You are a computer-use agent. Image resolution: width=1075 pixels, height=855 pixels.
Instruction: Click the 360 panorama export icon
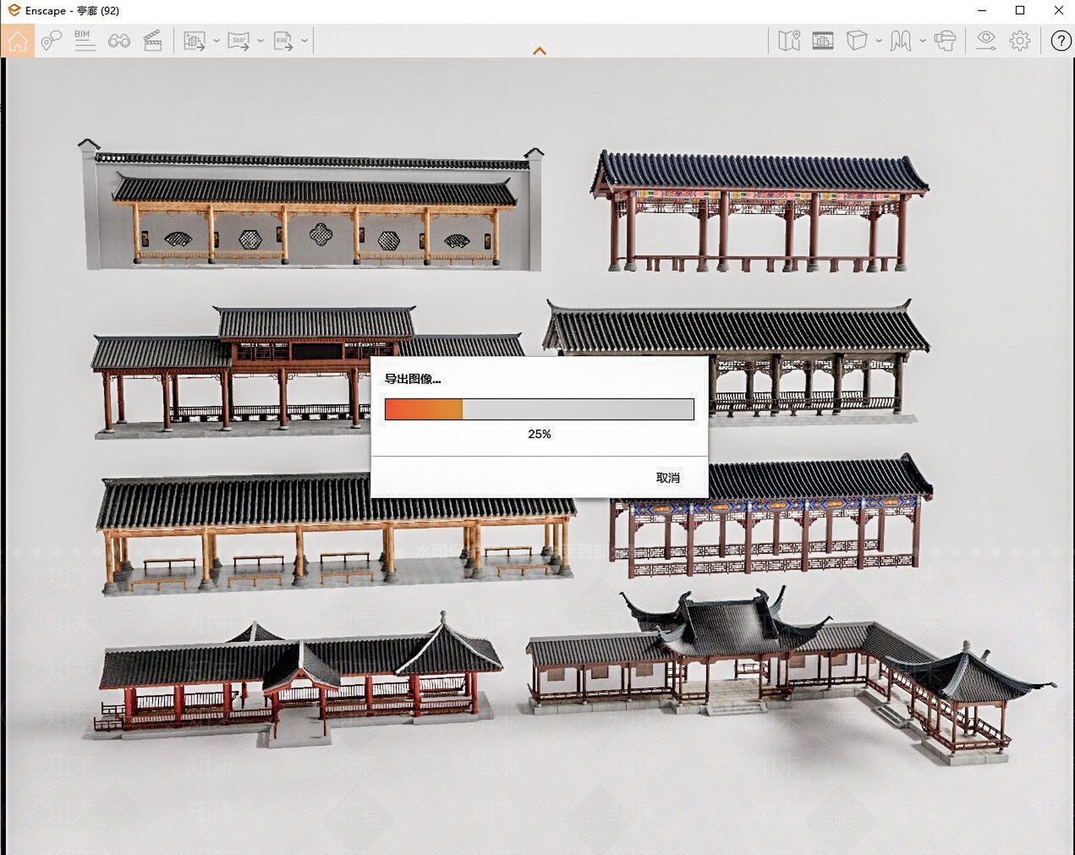(x=239, y=41)
